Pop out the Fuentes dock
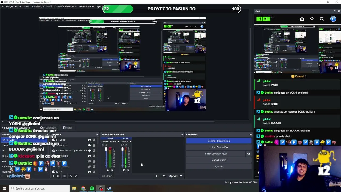The width and height of the screenshot is (341, 192). click(97, 135)
